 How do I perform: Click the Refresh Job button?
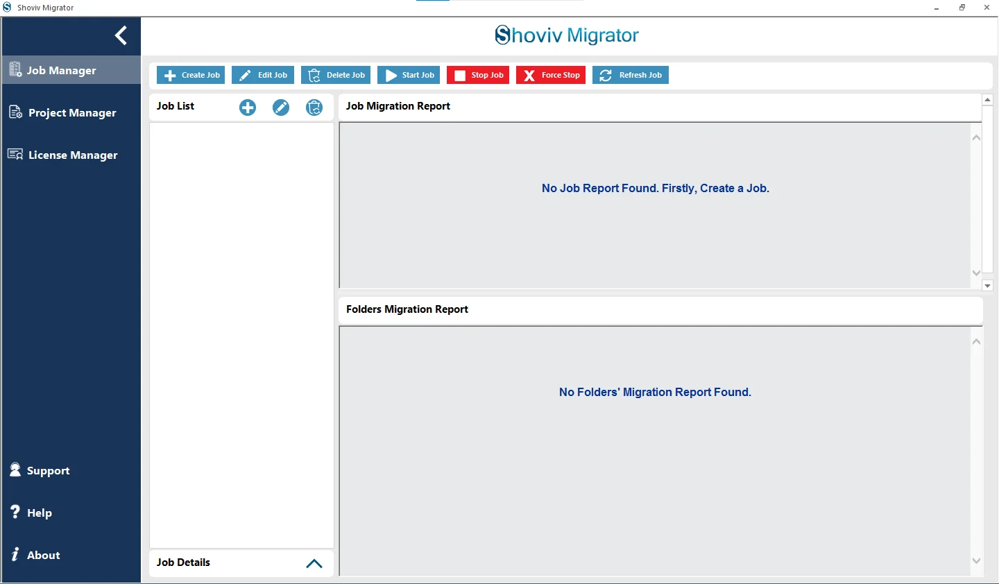(631, 75)
